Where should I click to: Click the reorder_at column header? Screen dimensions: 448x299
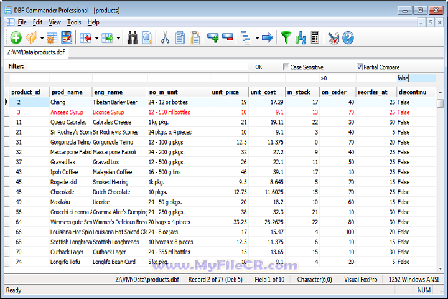pos(376,92)
